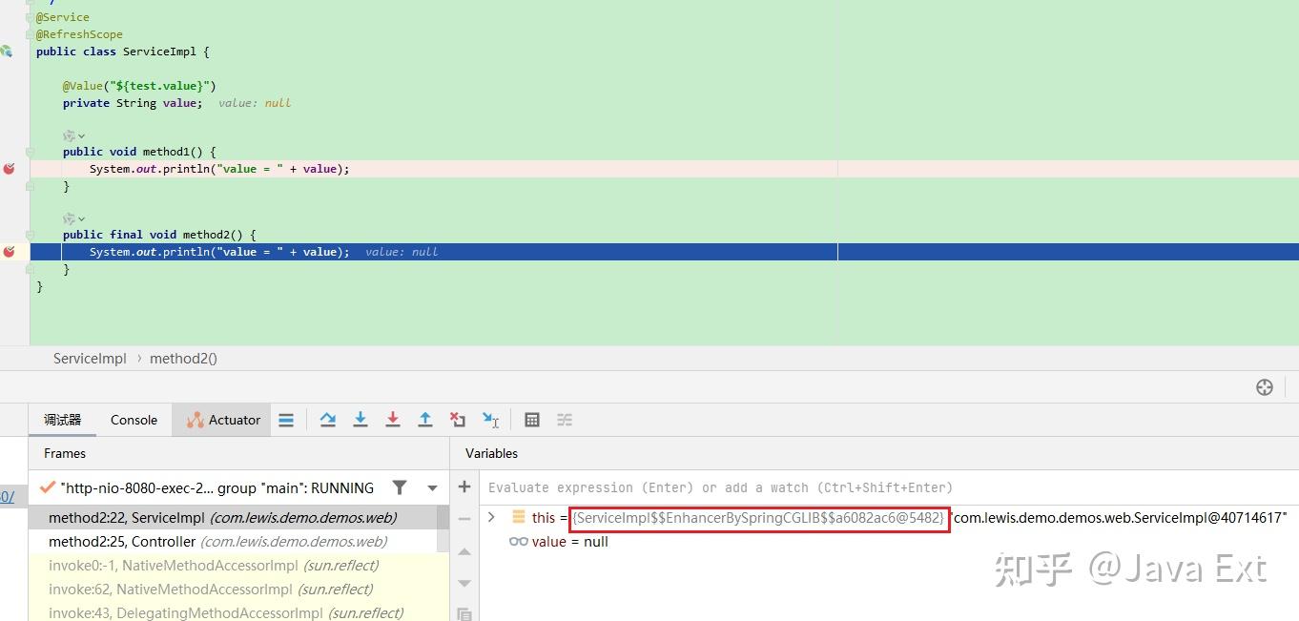Click the Run to Cursor icon
The image size is (1299, 621).
tap(490, 420)
